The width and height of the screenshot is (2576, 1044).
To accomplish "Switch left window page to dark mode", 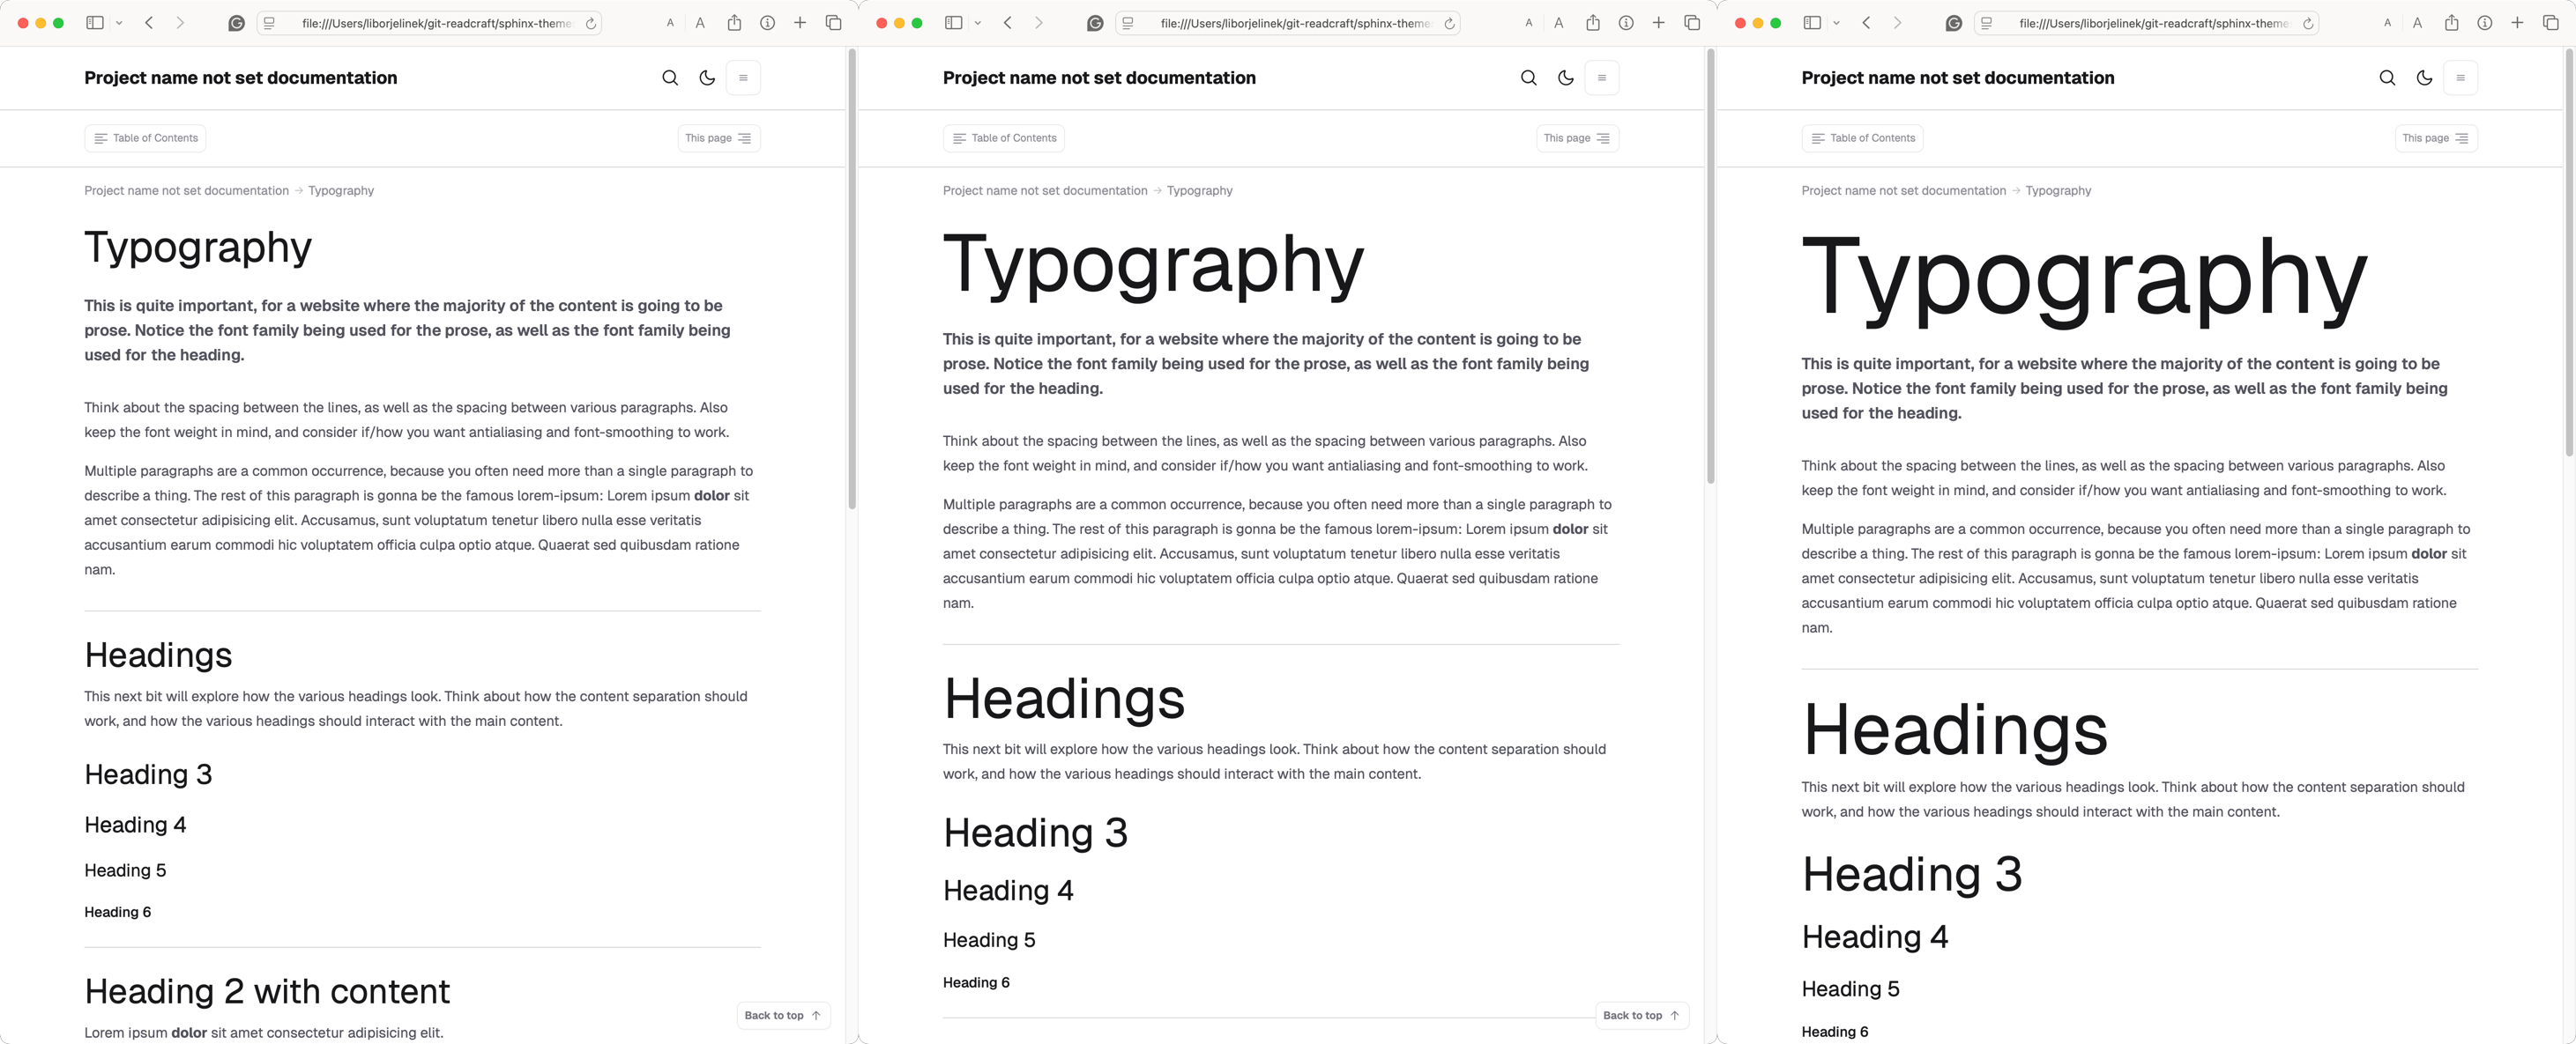I will [x=707, y=78].
